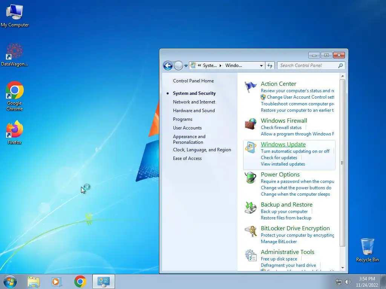Open the Firefox desktop shortcut
Screen dimensions: 386x289
pyautogui.click(x=15, y=132)
